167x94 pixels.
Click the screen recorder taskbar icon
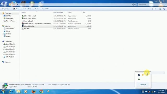point(48,91)
